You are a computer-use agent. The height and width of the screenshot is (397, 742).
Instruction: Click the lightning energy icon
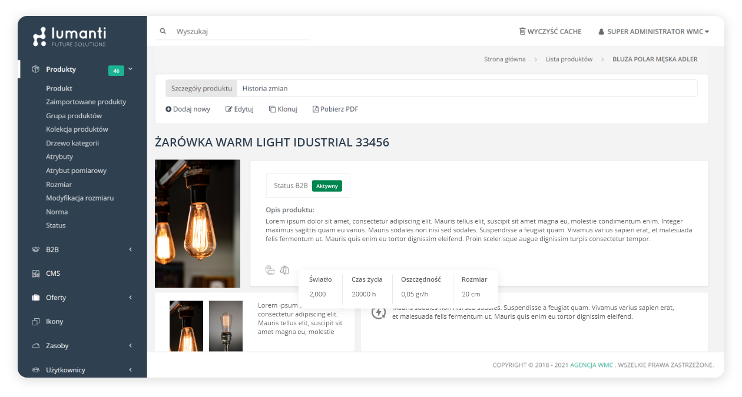click(378, 312)
